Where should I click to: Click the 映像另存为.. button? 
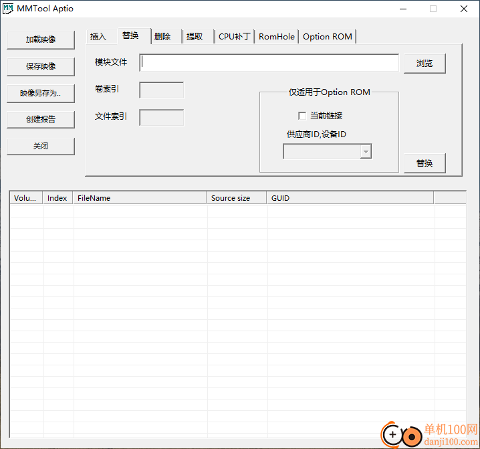click(x=41, y=93)
